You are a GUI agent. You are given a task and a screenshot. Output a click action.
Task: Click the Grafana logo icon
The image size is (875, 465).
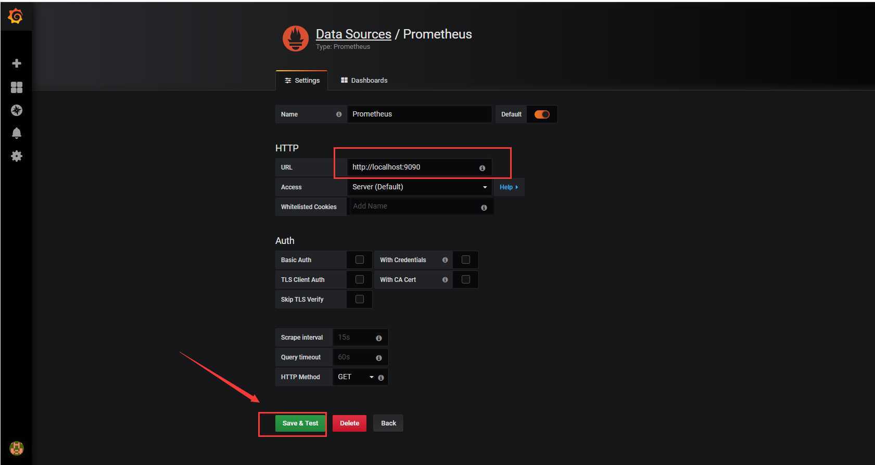[x=16, y=16]
